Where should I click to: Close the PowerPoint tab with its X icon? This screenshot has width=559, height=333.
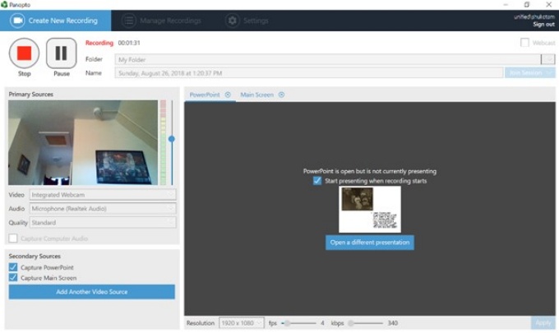tap(228, 95)
